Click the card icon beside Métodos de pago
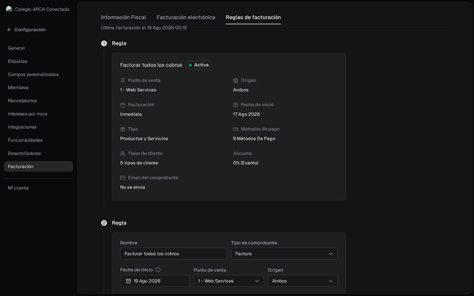474x296 pixels. 236,129
